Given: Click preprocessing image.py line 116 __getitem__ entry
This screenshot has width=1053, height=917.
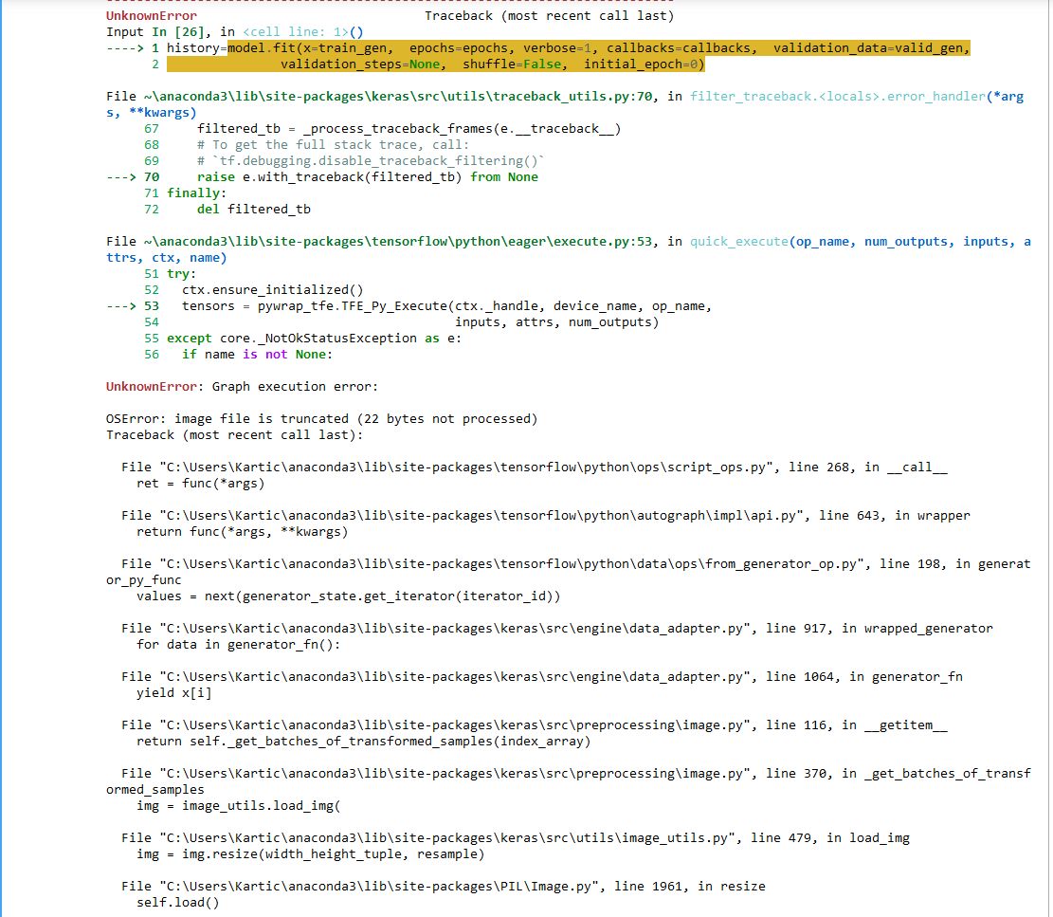Looking at the screenshot, I should 534,724.
